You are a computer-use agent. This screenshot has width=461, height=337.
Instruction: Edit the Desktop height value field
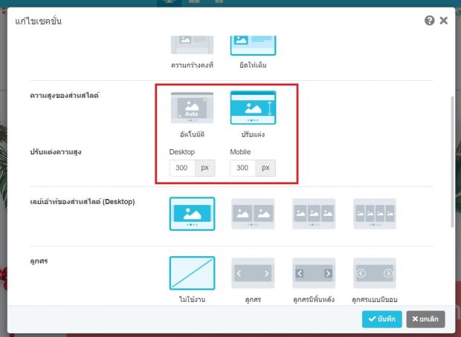click(x=182, y=168)
